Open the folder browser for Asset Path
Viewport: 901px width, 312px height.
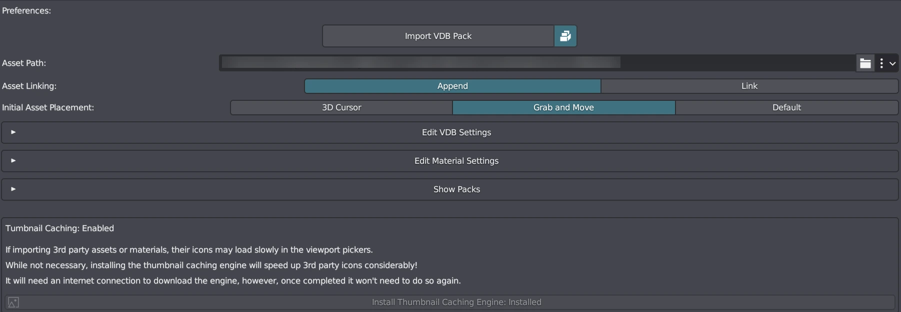865,63
